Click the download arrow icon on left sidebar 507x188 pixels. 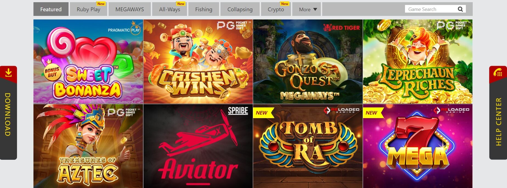coord(9,73)
